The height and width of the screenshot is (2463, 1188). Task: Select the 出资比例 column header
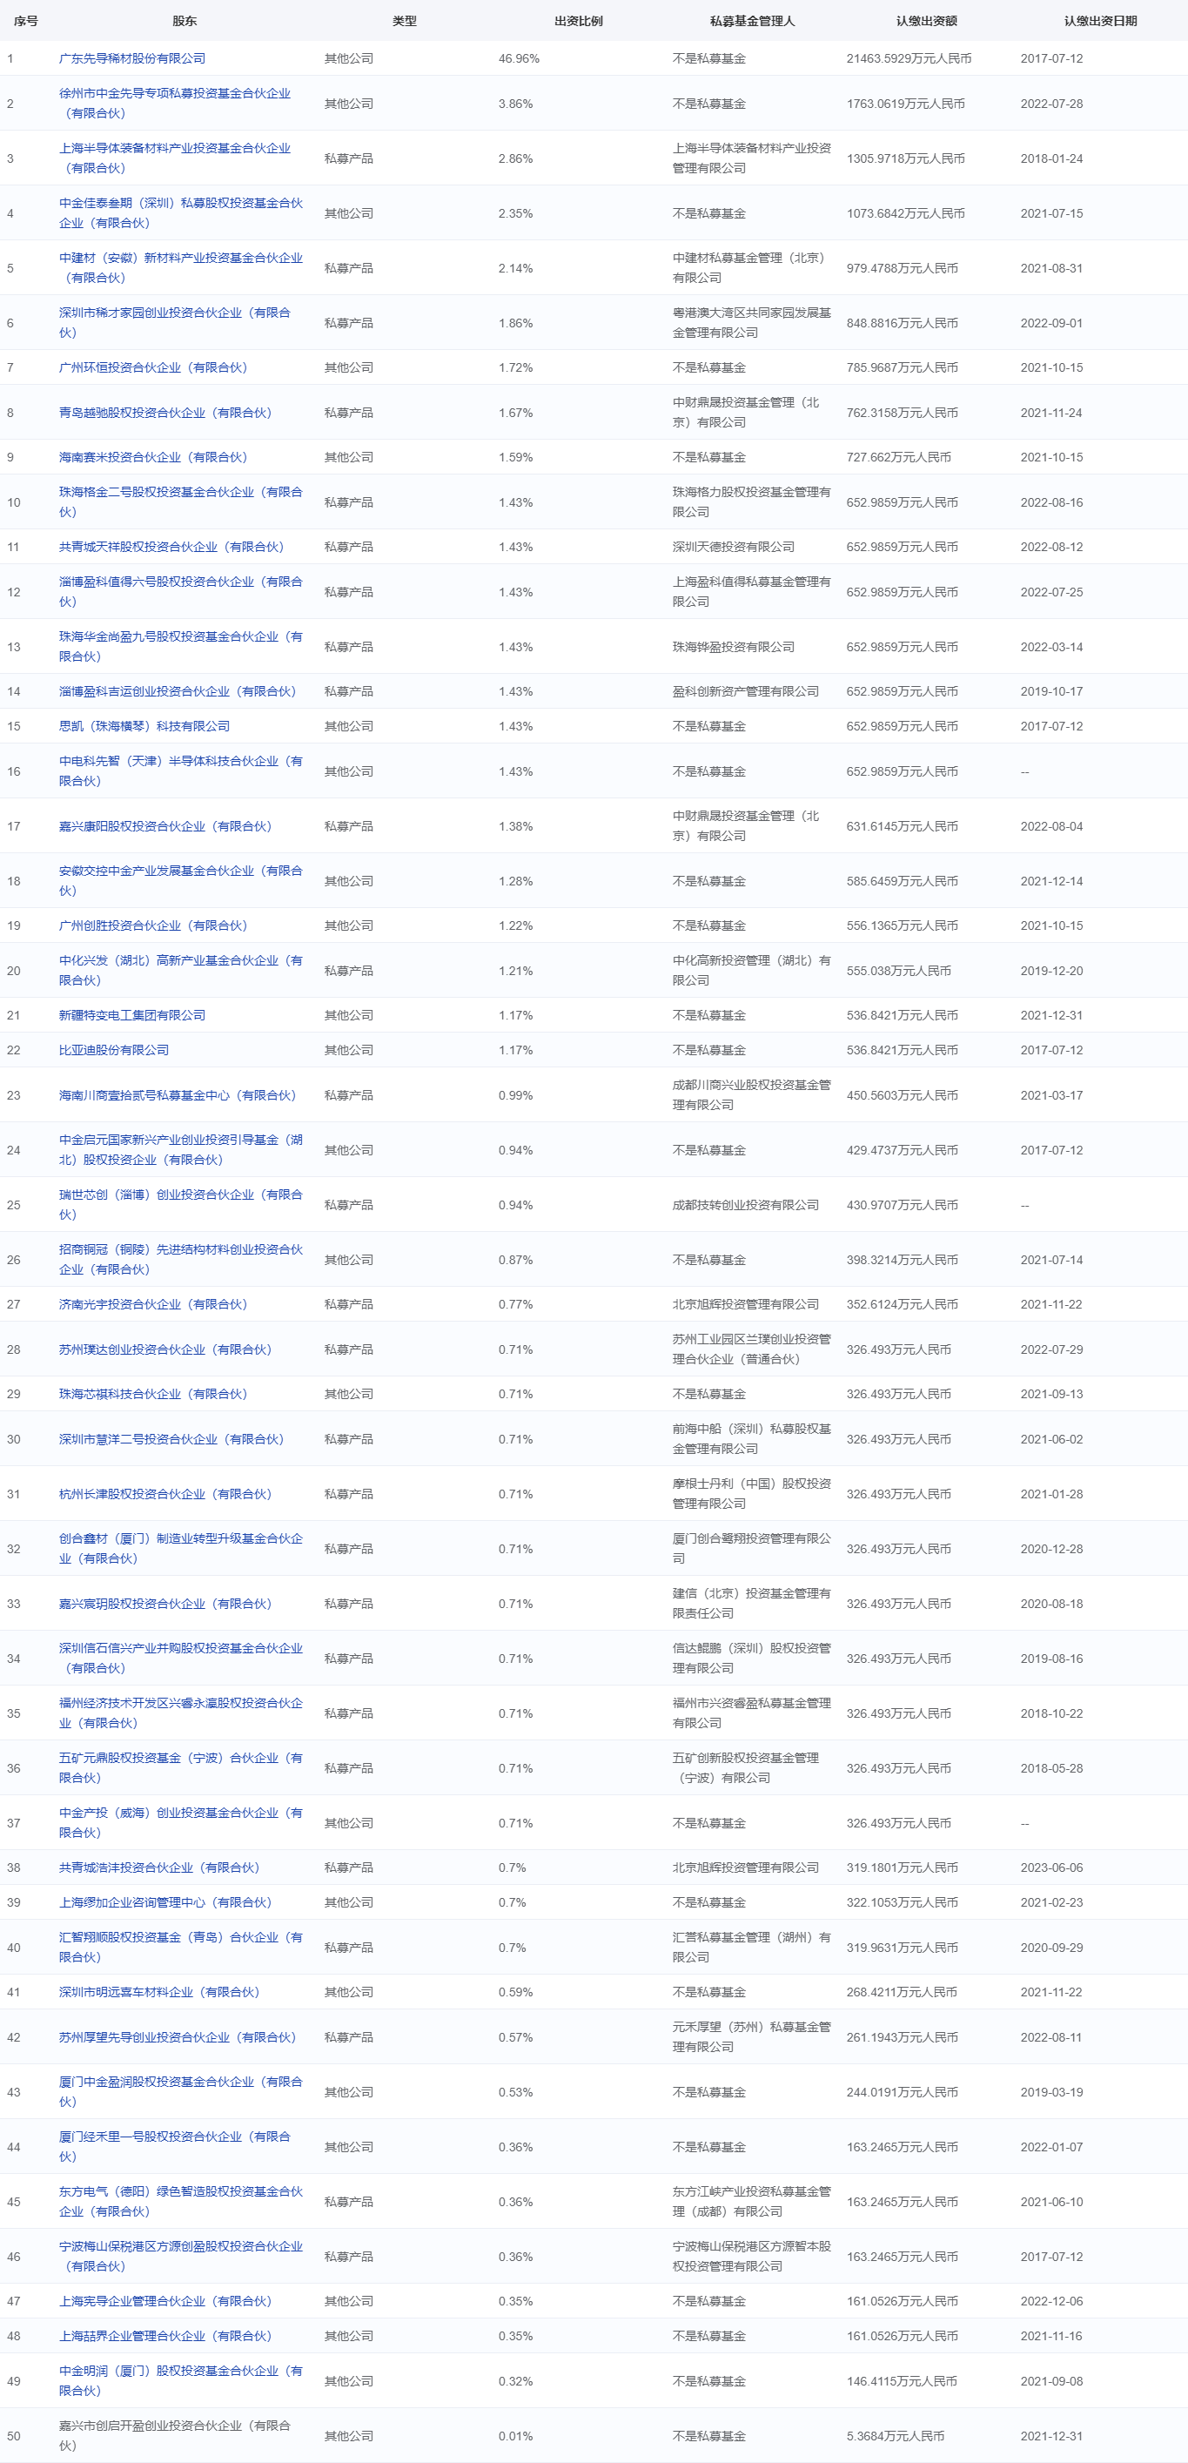pyautogui.click(x=578, y=21)
